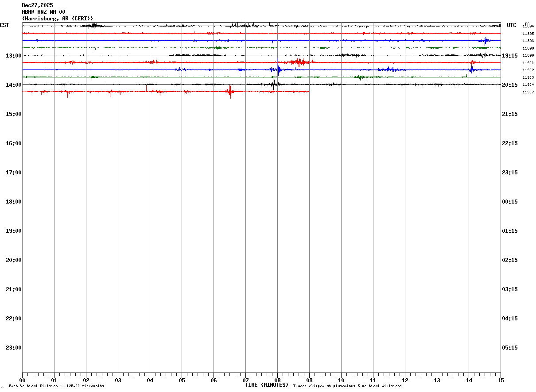Viewport: 536px width, 392px height.
Task: Click the UTC time zone label
Action: [512, 25]
